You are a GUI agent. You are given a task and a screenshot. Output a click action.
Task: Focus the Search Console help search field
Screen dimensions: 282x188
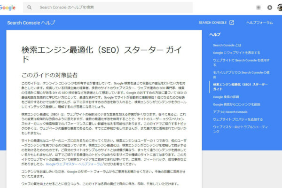pos(108,8)
